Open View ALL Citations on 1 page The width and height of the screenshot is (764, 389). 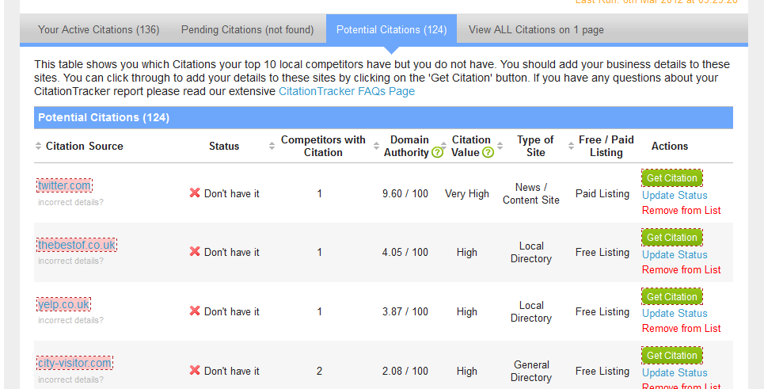click(536, 30)
